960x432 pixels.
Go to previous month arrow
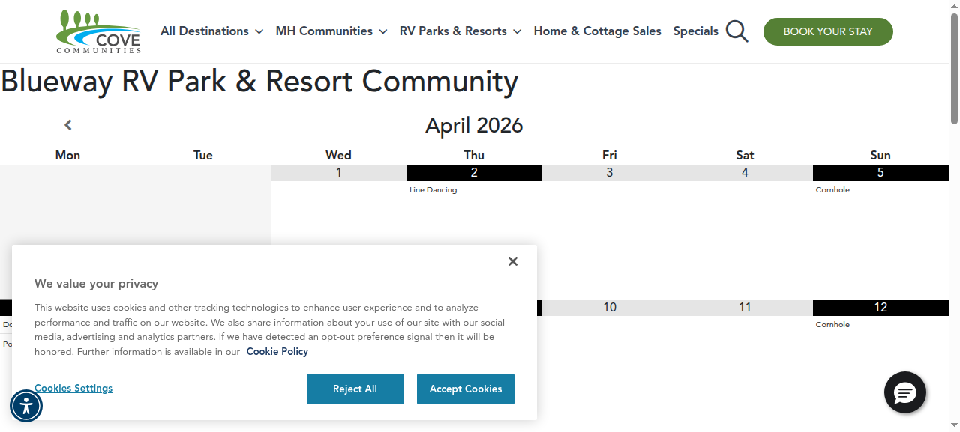[68, 125]
